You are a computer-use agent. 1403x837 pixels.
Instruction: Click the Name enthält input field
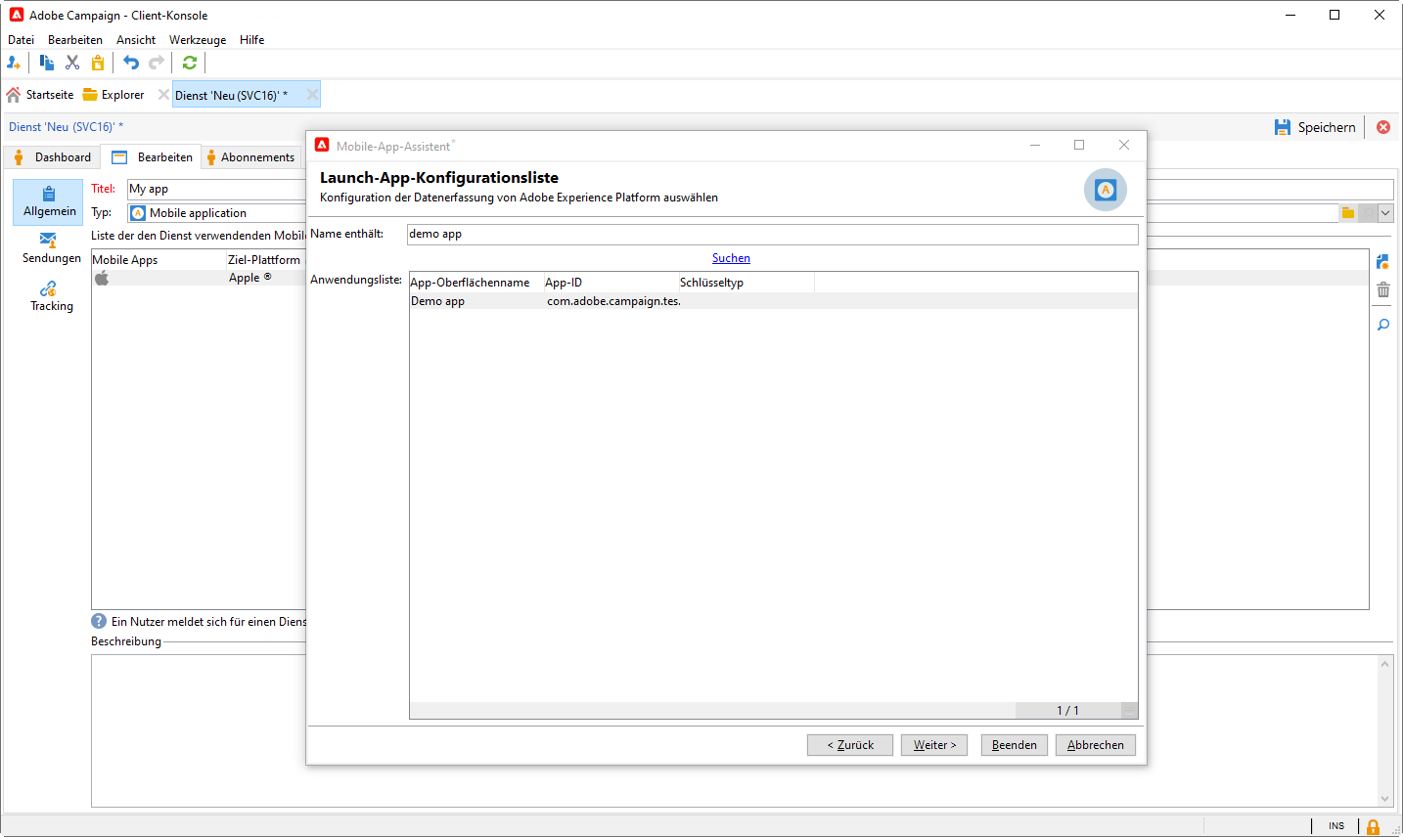[x=773, y=235]
